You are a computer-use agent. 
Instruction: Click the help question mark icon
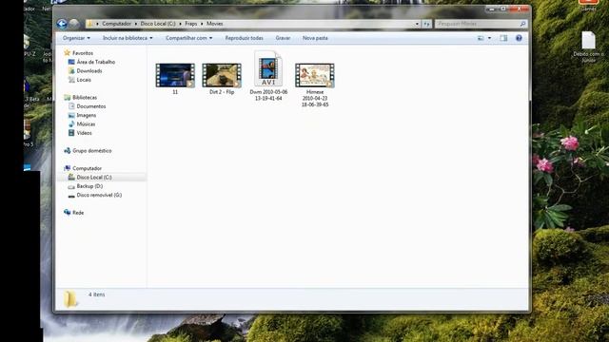tap(519, 38)
